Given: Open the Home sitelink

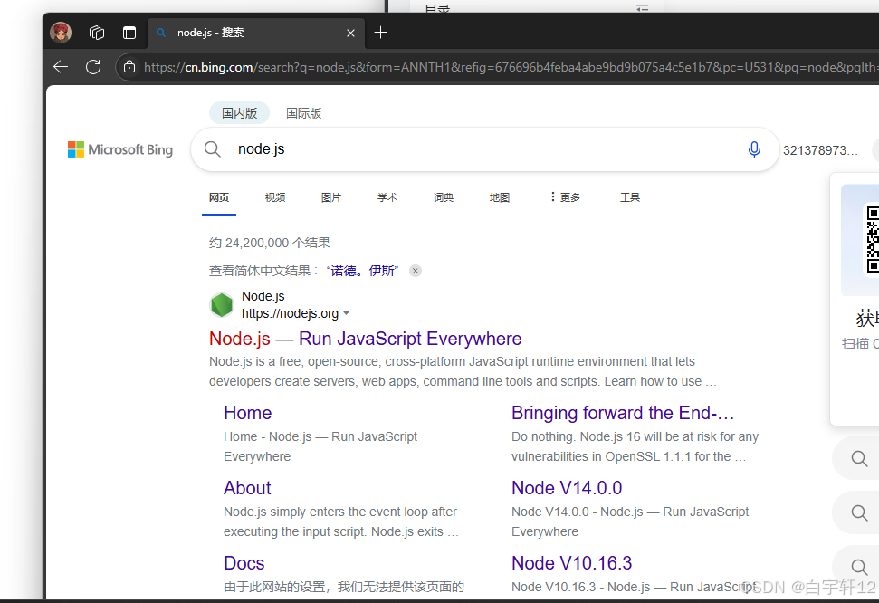Looking at the screenshot, I should pyautogui.click(x=248, y=413).
